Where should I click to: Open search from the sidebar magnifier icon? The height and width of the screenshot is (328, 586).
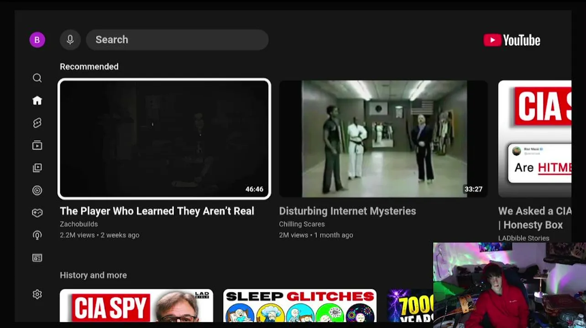(x=37, y=78)
